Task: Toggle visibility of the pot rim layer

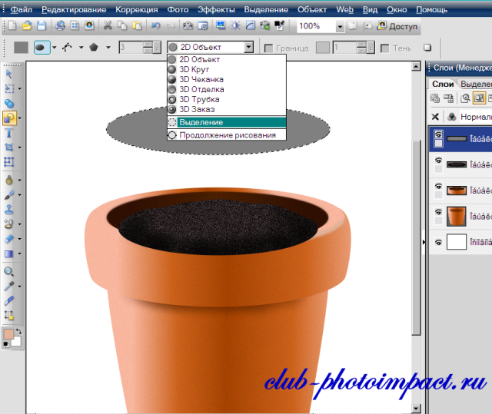Action: pos(438,186)
